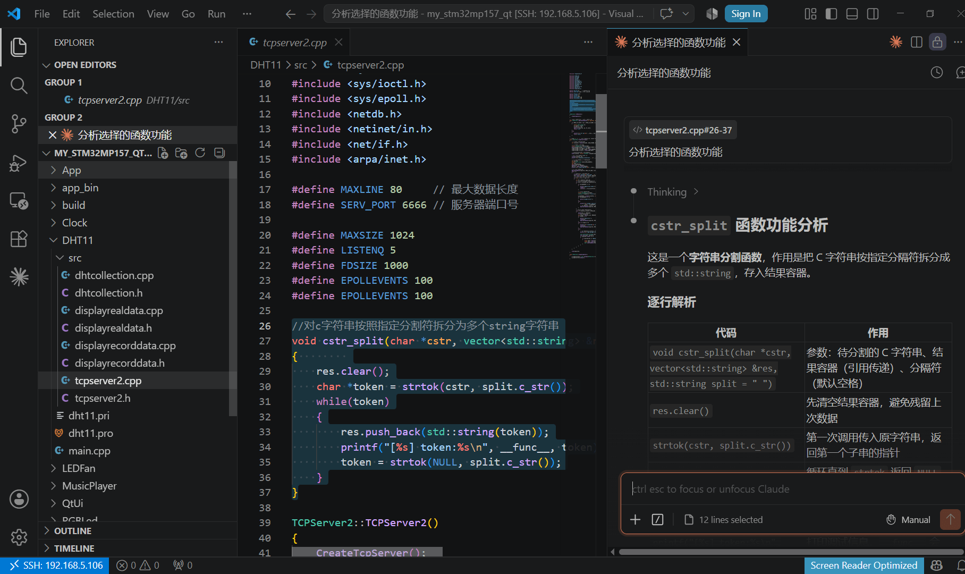Open the Search view in activity bar
This screenshot has height=574, width=965.
19,85
